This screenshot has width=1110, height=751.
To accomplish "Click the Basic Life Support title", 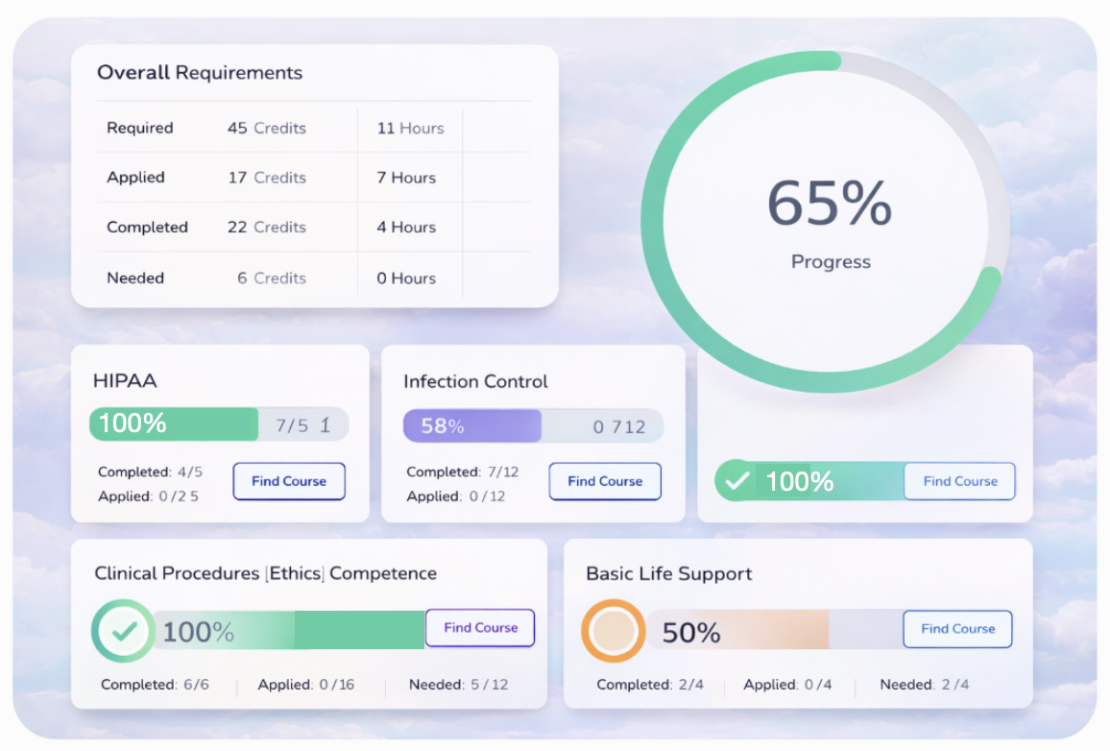I will tap(669, 574).
